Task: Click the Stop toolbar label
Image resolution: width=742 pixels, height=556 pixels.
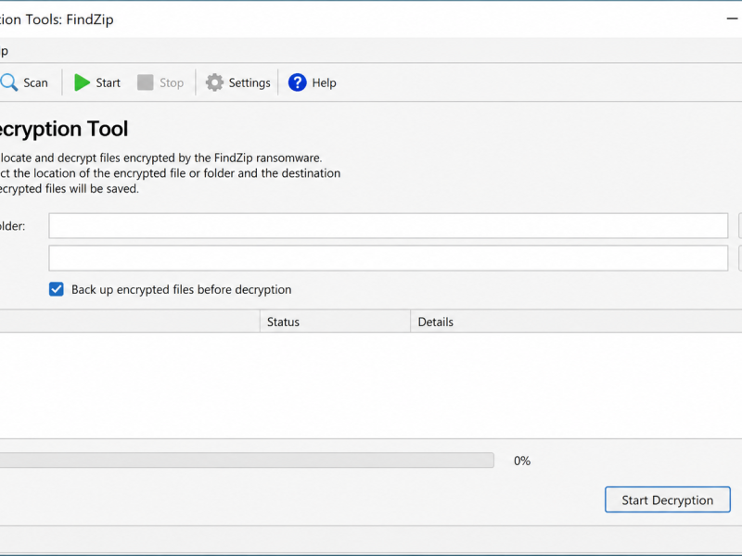Action: click(172, 83)
